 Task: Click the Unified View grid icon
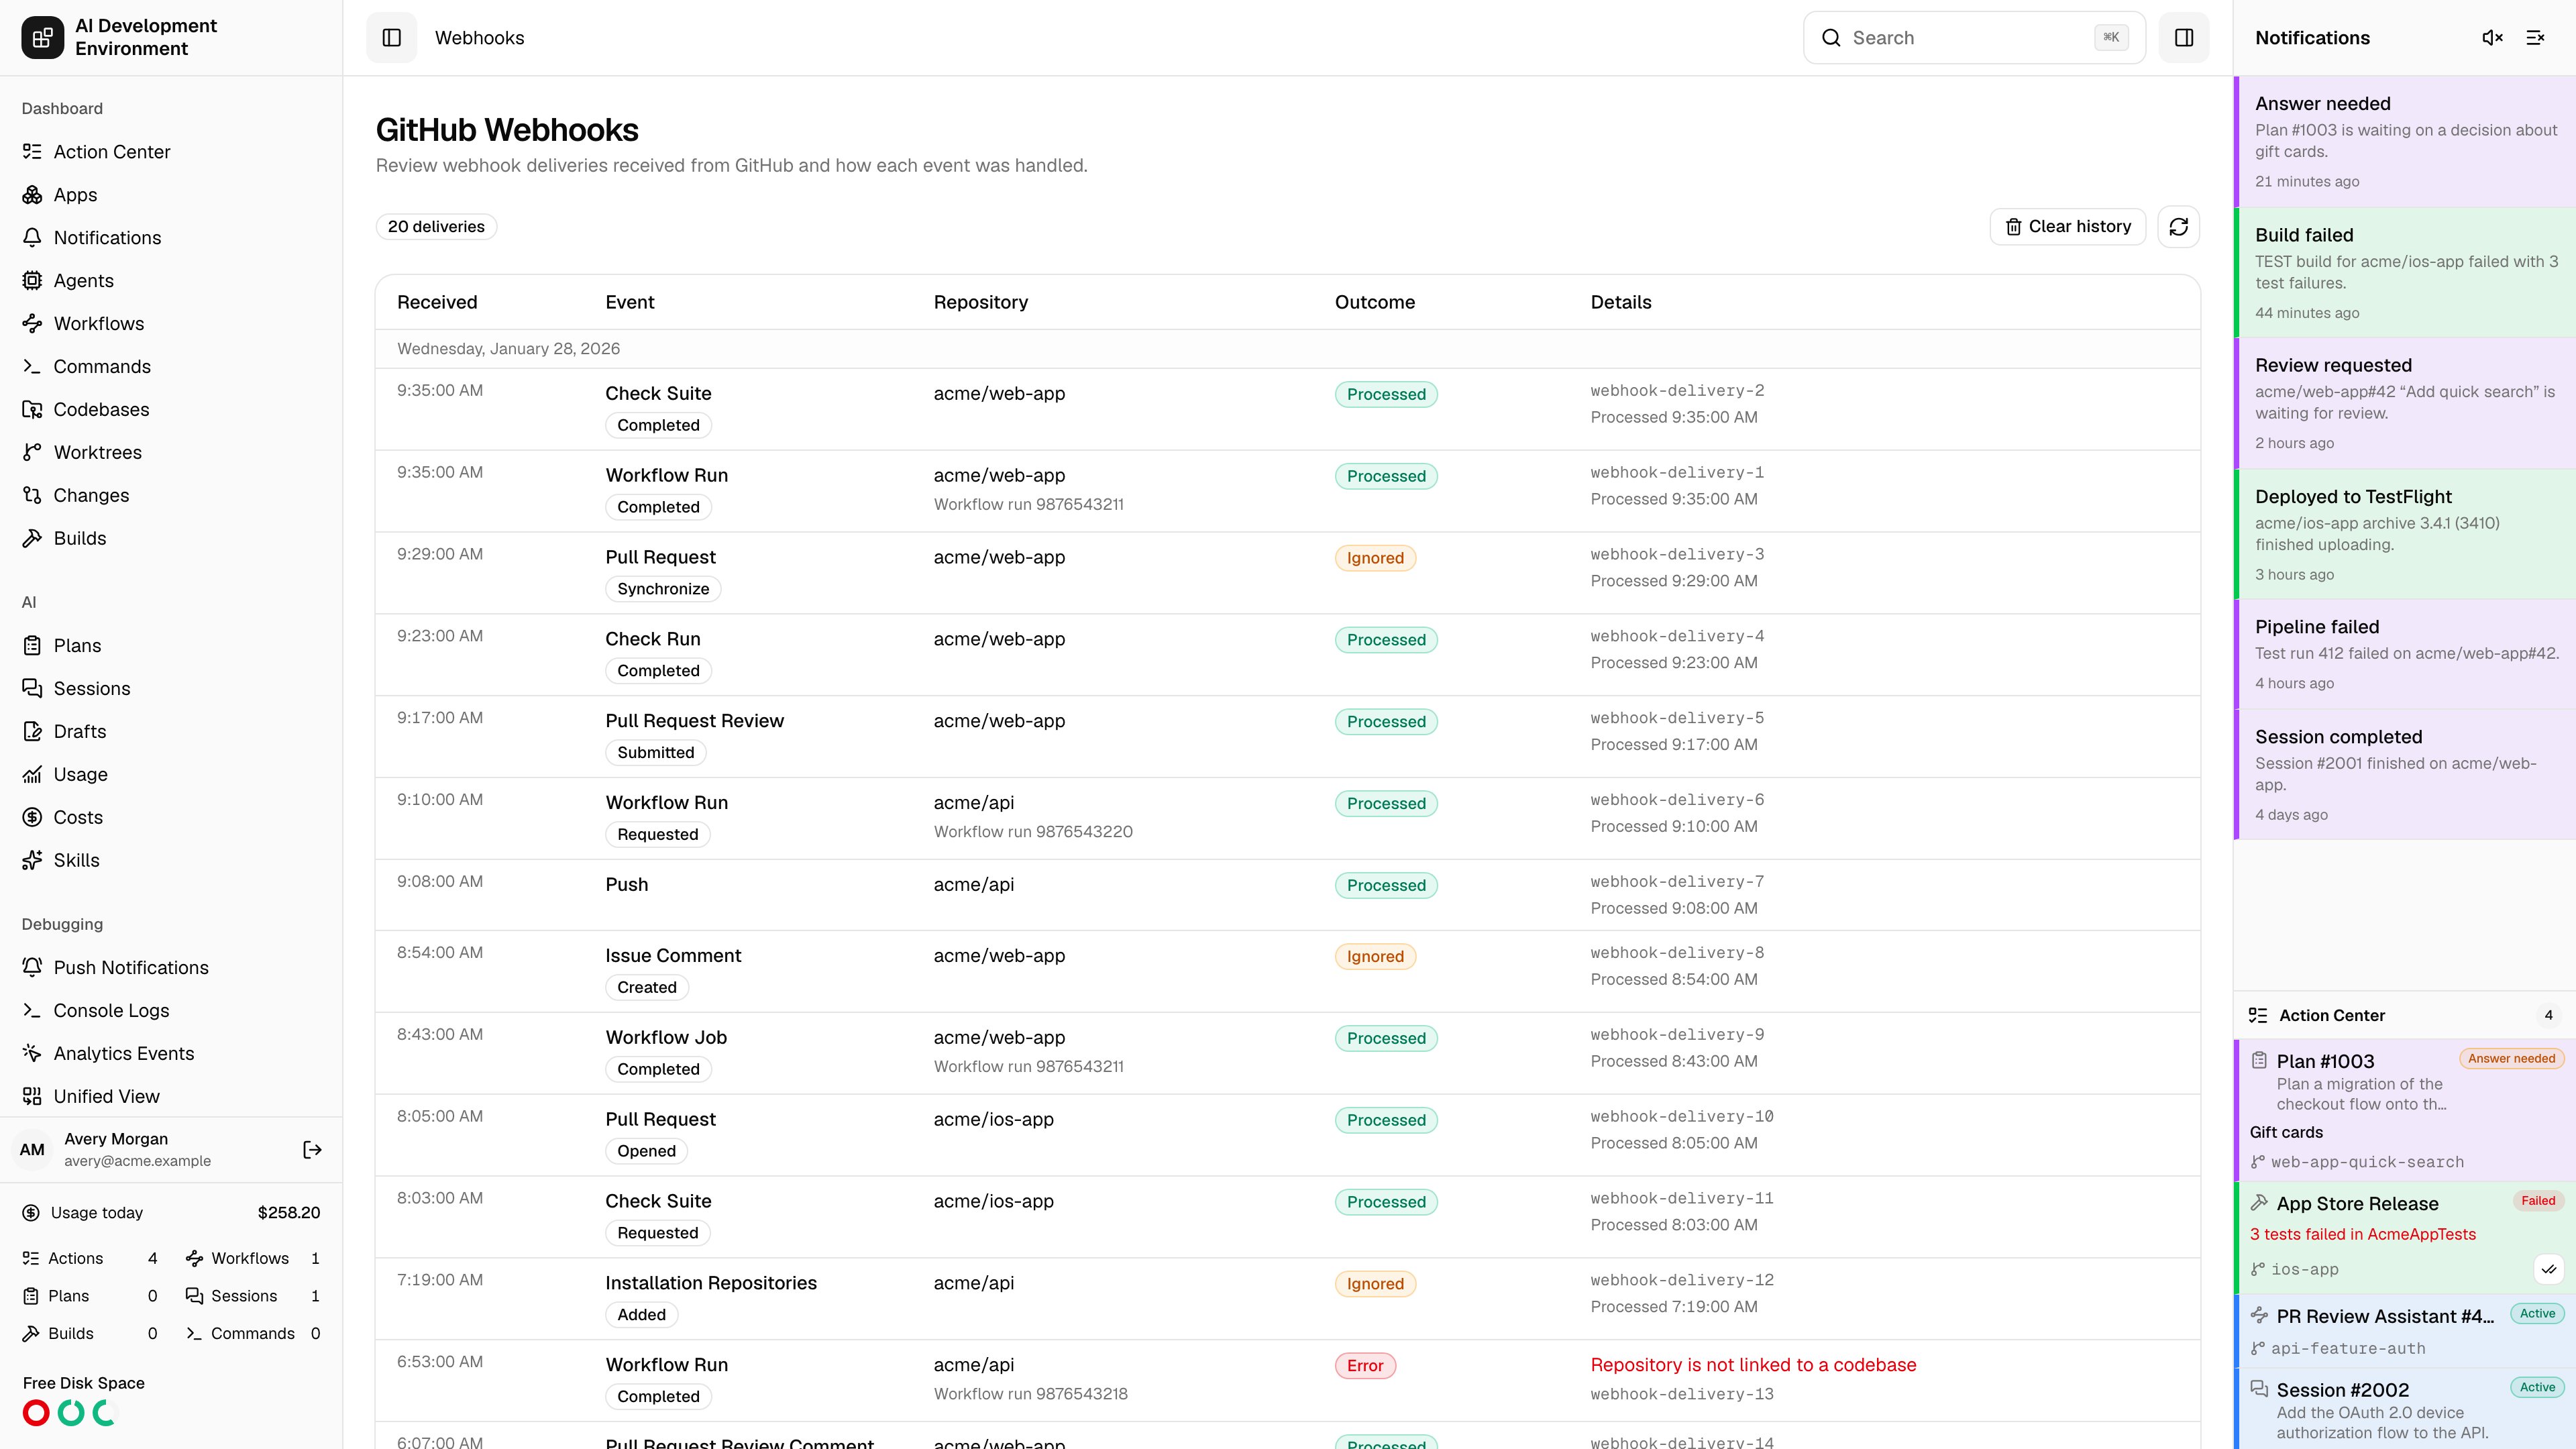(32, 1097)
